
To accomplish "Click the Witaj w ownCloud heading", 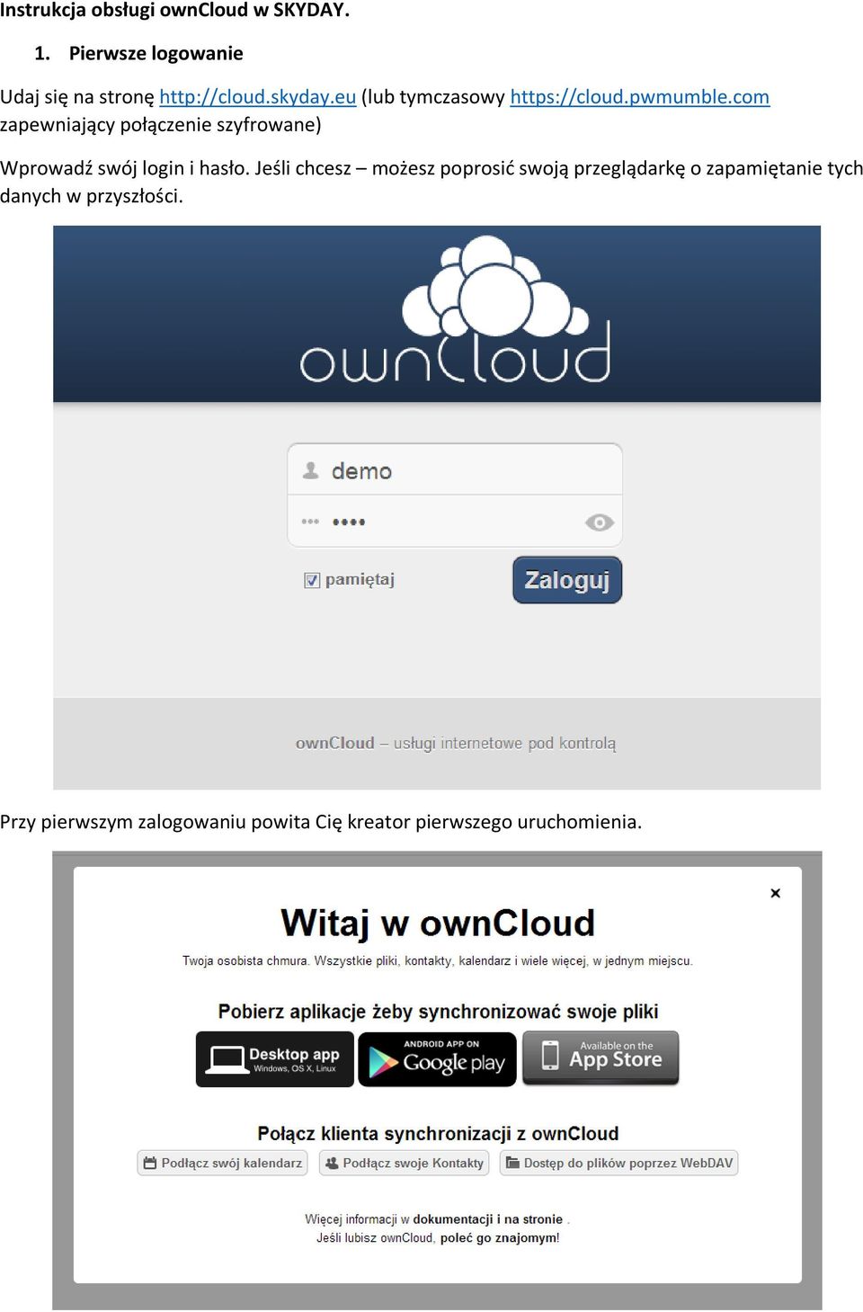I will coord(438,924).
